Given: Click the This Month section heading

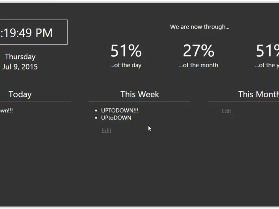Looking at the screenshot, I should coord(258,94).
